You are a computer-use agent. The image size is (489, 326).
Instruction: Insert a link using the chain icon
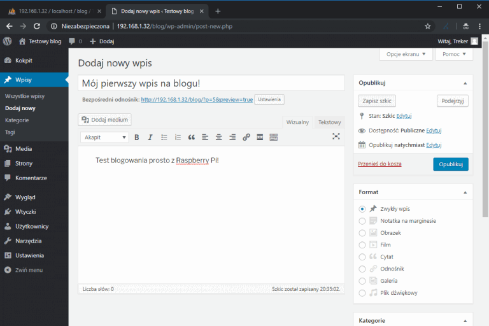pos(246,137)
